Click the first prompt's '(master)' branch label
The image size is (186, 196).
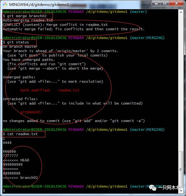click(138, 12)
